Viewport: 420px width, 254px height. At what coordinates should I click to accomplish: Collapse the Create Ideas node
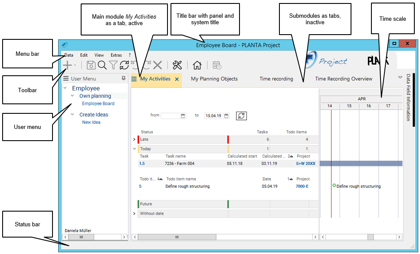(72, 114)
